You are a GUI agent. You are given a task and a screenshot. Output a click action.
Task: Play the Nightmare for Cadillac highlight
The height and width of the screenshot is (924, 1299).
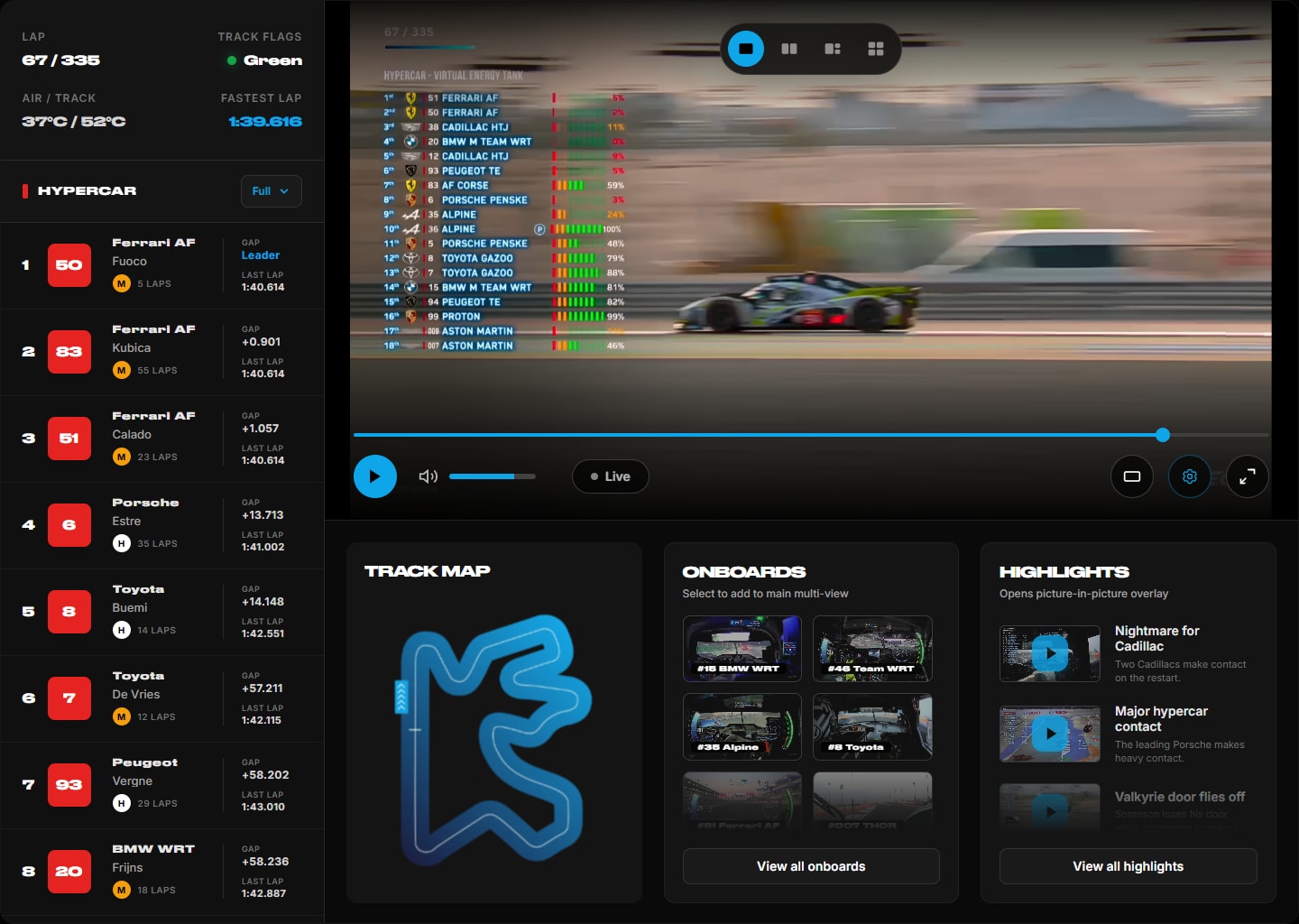tap(1050, 653)
